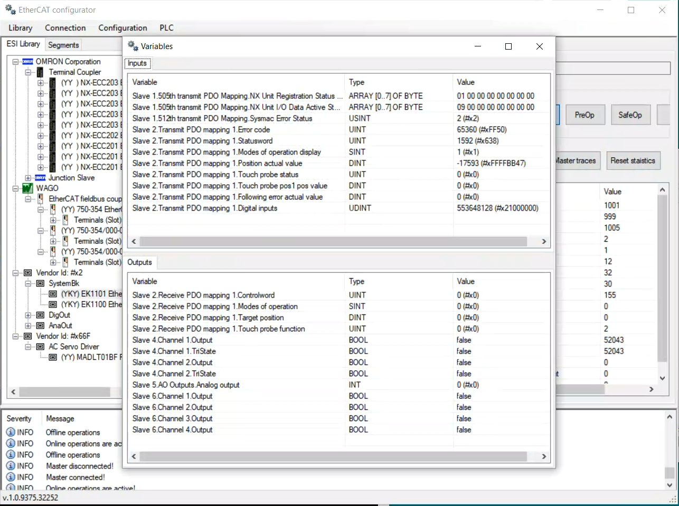Click the AnaOut group icon
Viewport: 679px width, 506px height.
40,326
